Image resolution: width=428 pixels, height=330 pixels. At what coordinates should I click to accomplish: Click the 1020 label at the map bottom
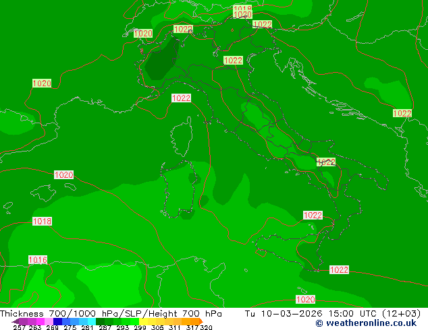[x=305, y=300]
